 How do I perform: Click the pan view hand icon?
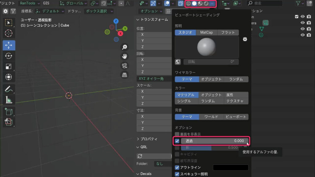tap(125, 57)
